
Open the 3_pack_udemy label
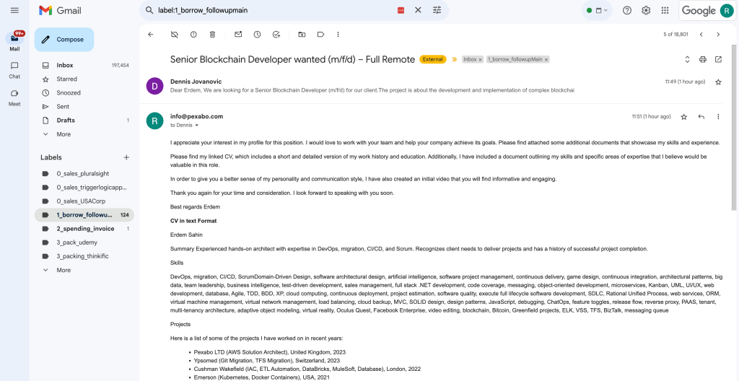[x=84, y=242]
